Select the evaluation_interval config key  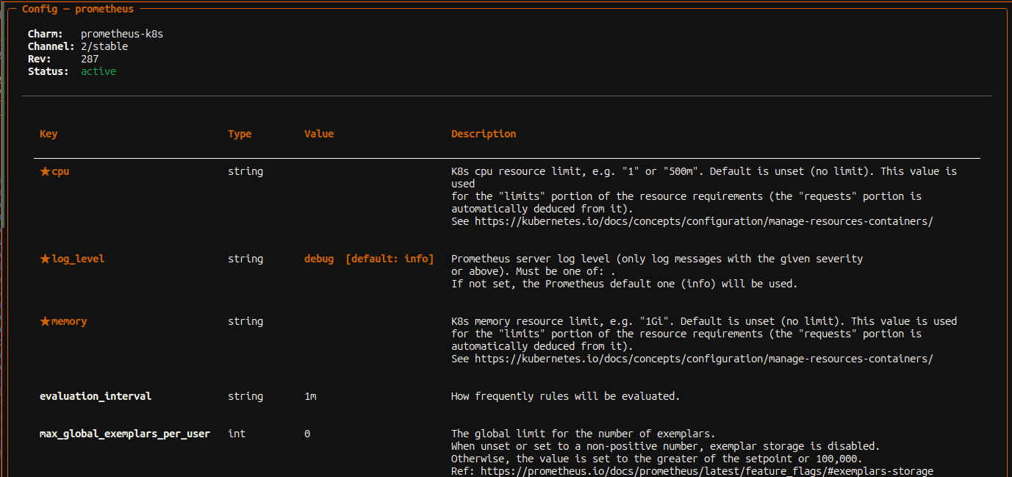[x=95, y=396]
